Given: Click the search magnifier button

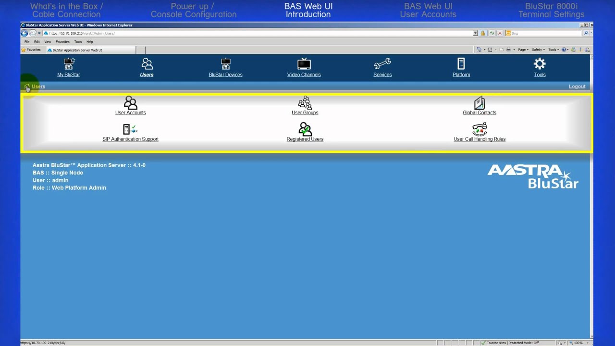Looking at the screenshot, I should point(586,33).
